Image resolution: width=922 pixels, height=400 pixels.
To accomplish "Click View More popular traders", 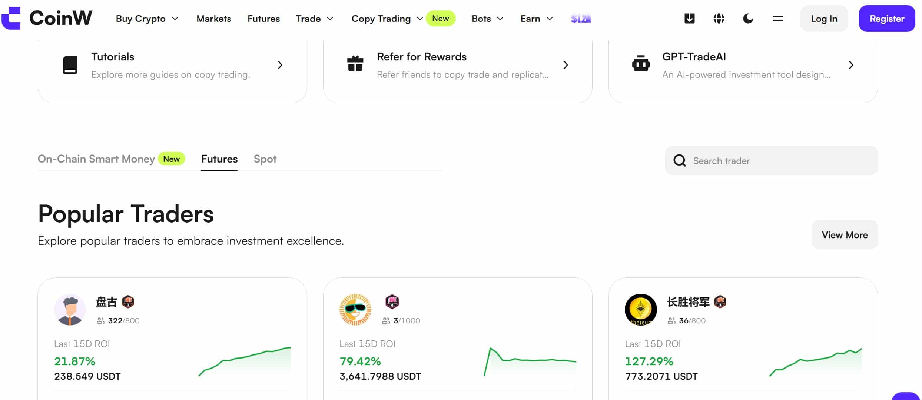I will [x=845, y=235].
